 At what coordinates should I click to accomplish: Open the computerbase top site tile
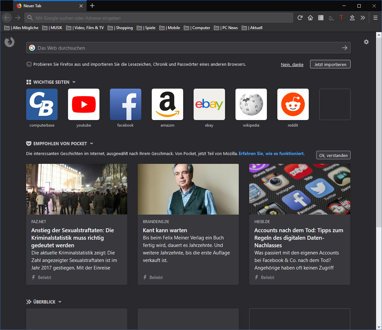click(x=42, y=104)
